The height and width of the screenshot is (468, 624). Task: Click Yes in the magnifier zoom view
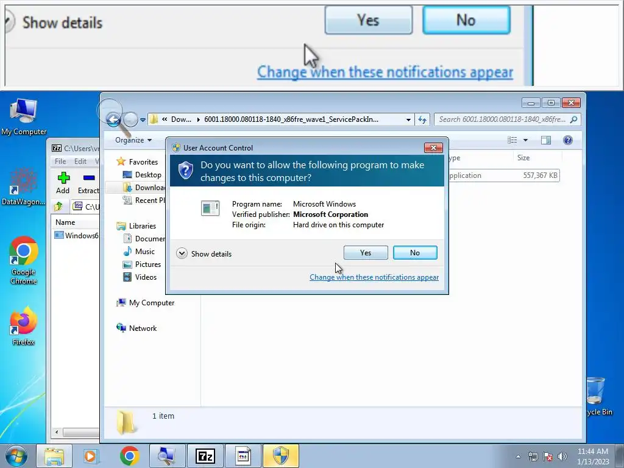coord(368,20)
